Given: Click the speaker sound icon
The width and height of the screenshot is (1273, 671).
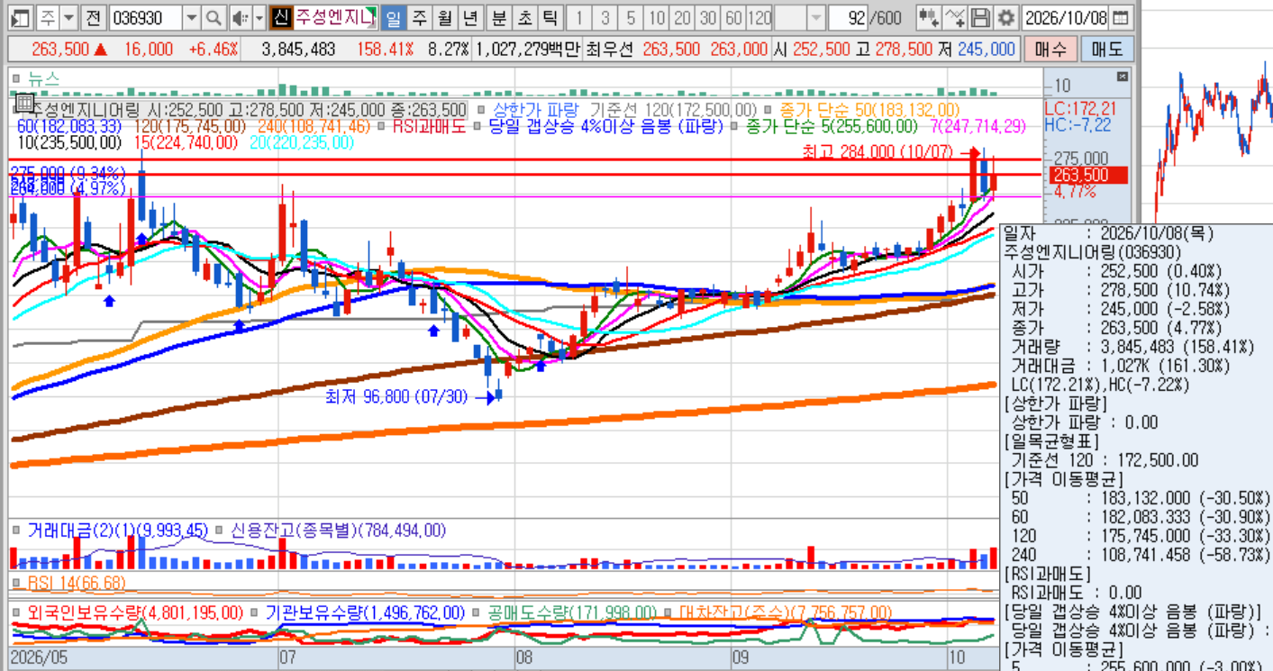Looking at the screenshot, I should pos(239,17).
